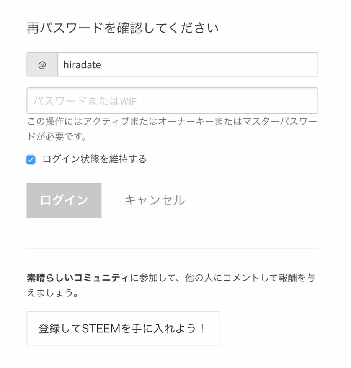Click the signup prompt sentence about rewards

pos(171,286)
